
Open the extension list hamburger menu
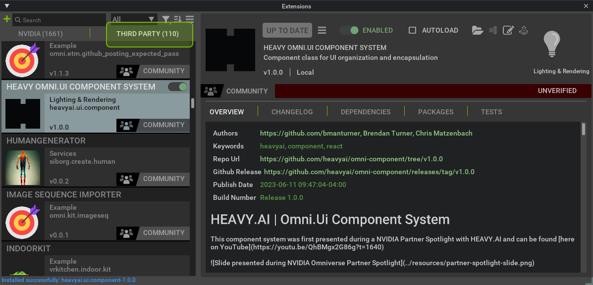click(x=189, y=19)
